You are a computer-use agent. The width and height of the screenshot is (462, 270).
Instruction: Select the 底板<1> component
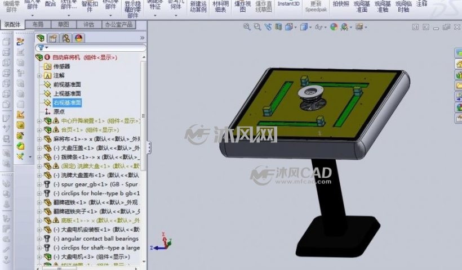[100, 220]
